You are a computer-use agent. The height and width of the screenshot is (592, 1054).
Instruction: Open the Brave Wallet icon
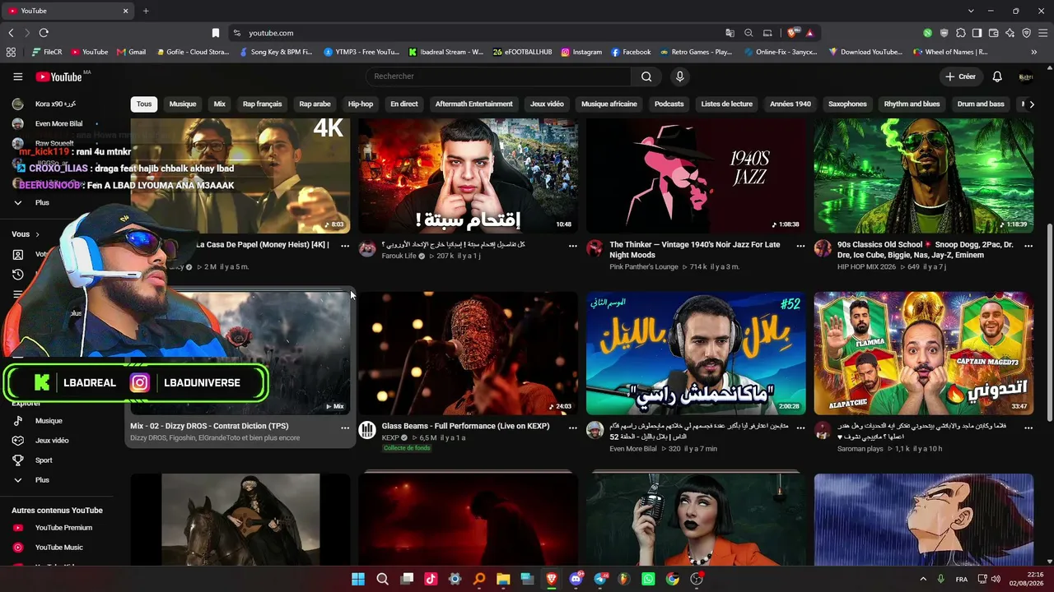pyautogui.click(x=993, y=33)
